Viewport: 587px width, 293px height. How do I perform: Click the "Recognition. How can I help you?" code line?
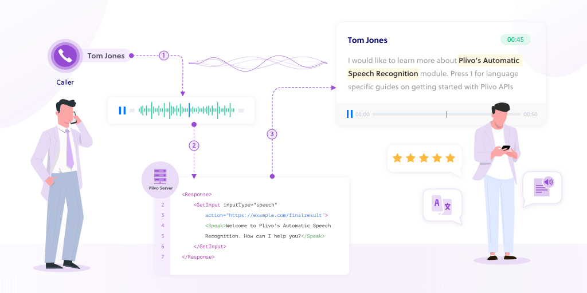click(265, 236)
